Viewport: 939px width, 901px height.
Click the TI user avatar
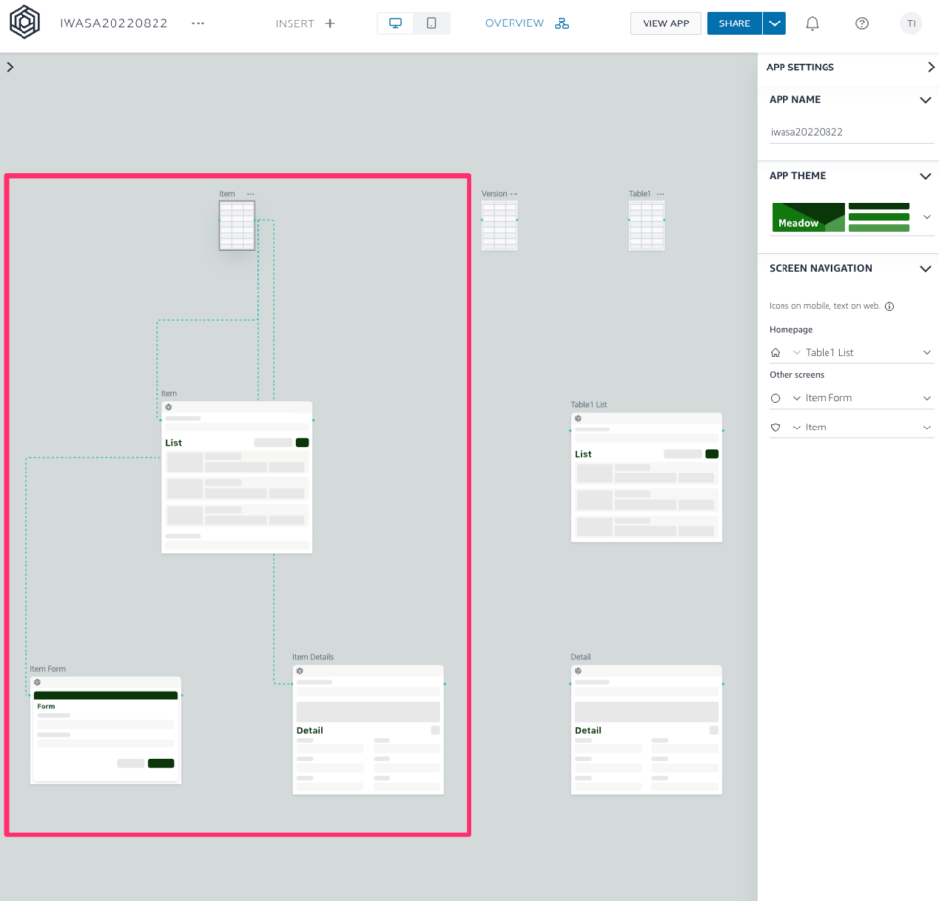911,23
